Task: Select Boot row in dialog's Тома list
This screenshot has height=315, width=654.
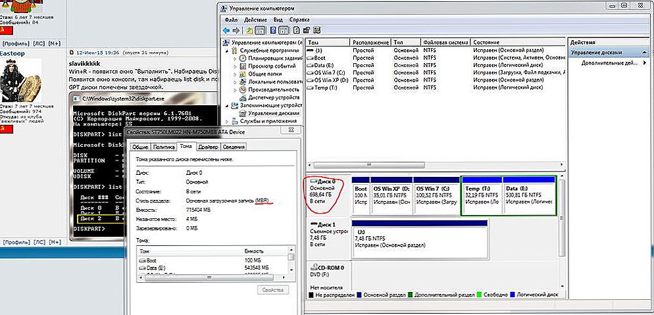Action: pyautogui.click(x=213, y=260)
